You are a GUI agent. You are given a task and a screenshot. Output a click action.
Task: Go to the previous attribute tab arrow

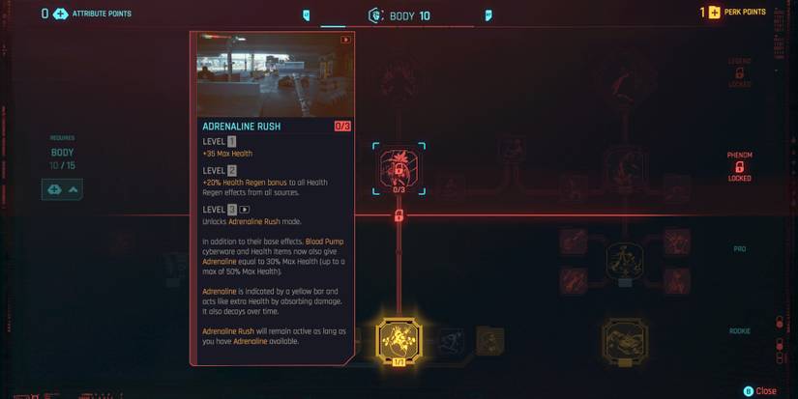click(x=306, y=15)
